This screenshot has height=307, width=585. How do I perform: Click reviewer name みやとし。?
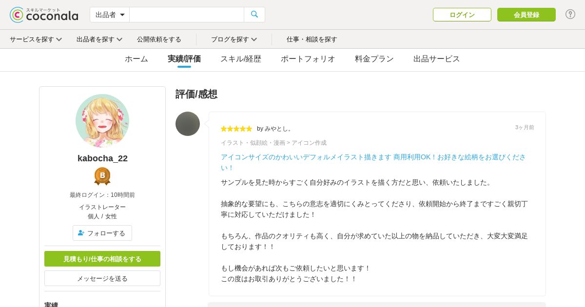[x=279, y=129]
